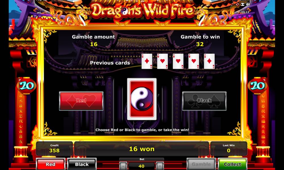Click the Credit display showing 358
The image size is (284, 170).
[54, 148]
